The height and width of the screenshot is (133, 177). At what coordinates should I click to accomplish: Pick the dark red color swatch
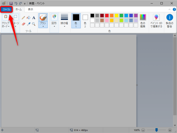(x=102, y=16)
